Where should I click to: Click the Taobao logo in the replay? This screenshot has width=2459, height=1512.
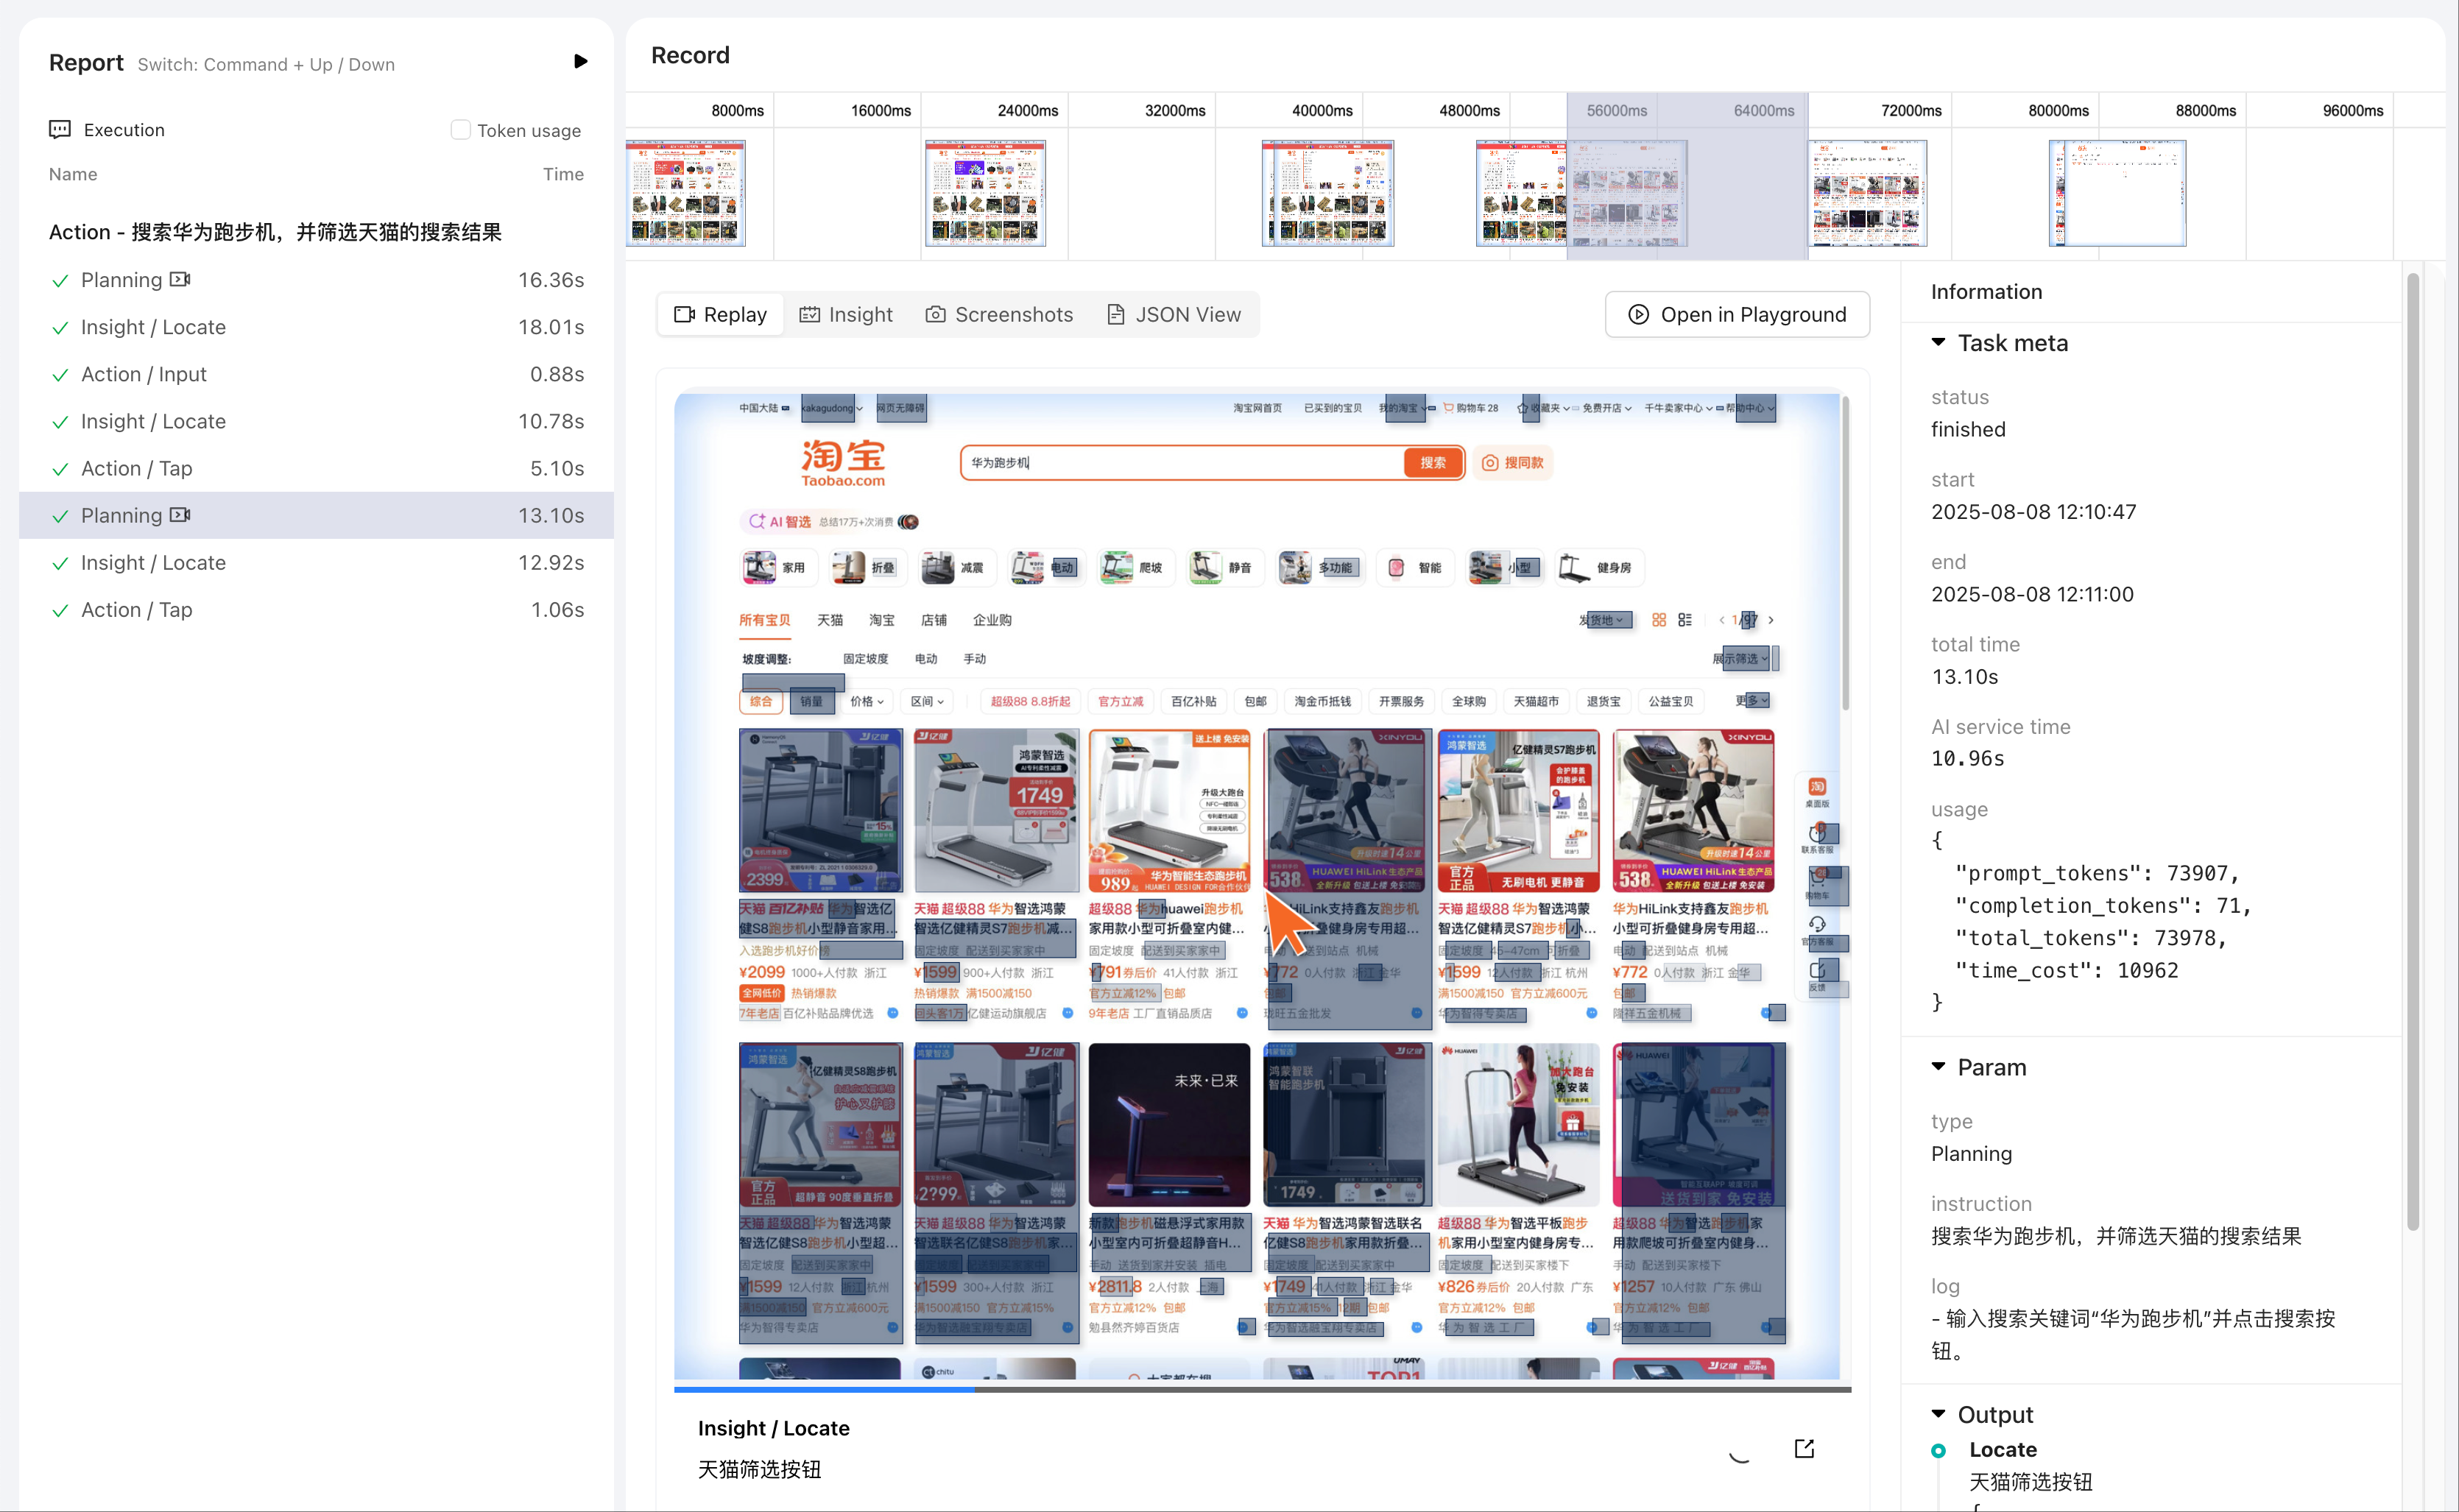point(843,463)
